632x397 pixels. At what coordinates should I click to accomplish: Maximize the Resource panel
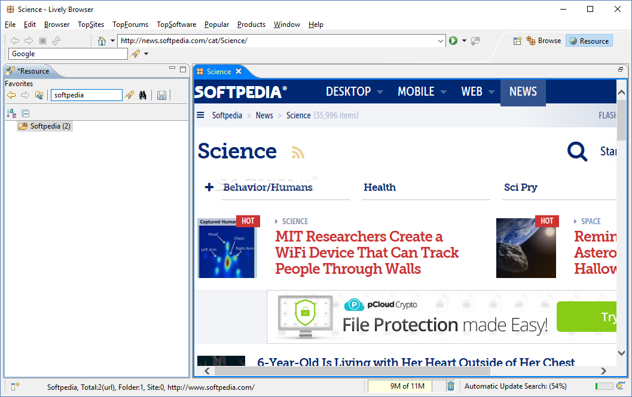point(183,69)
